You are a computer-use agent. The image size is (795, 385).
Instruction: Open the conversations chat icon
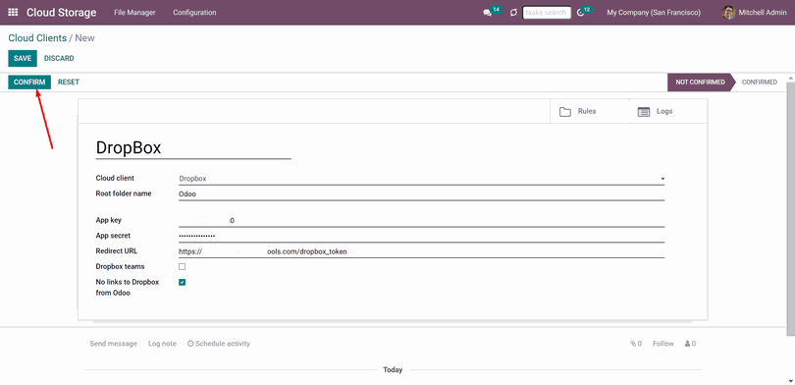pyautogui.click(x=488, y=13)
